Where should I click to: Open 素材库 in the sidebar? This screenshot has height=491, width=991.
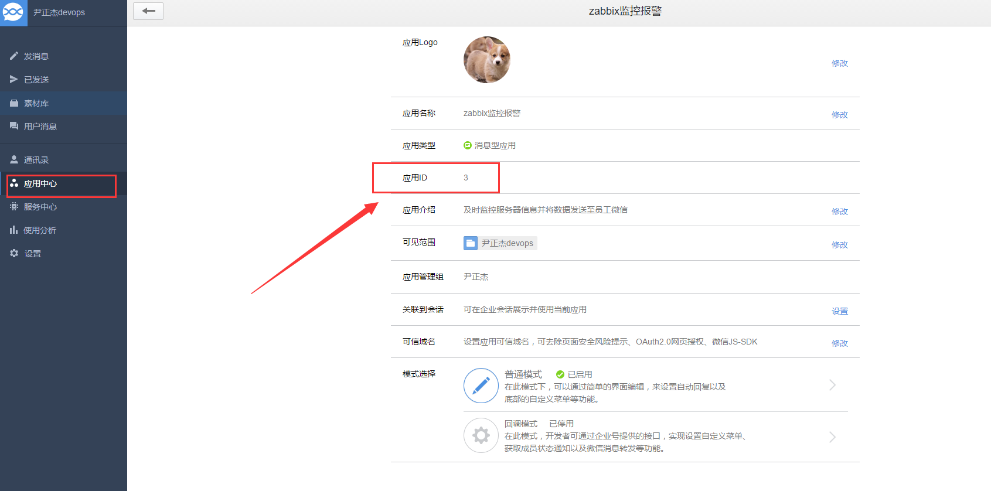[63, 103]
